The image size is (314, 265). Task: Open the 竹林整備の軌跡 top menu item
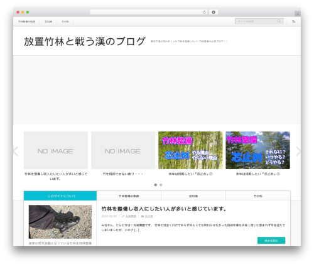[x=26, y=21]
